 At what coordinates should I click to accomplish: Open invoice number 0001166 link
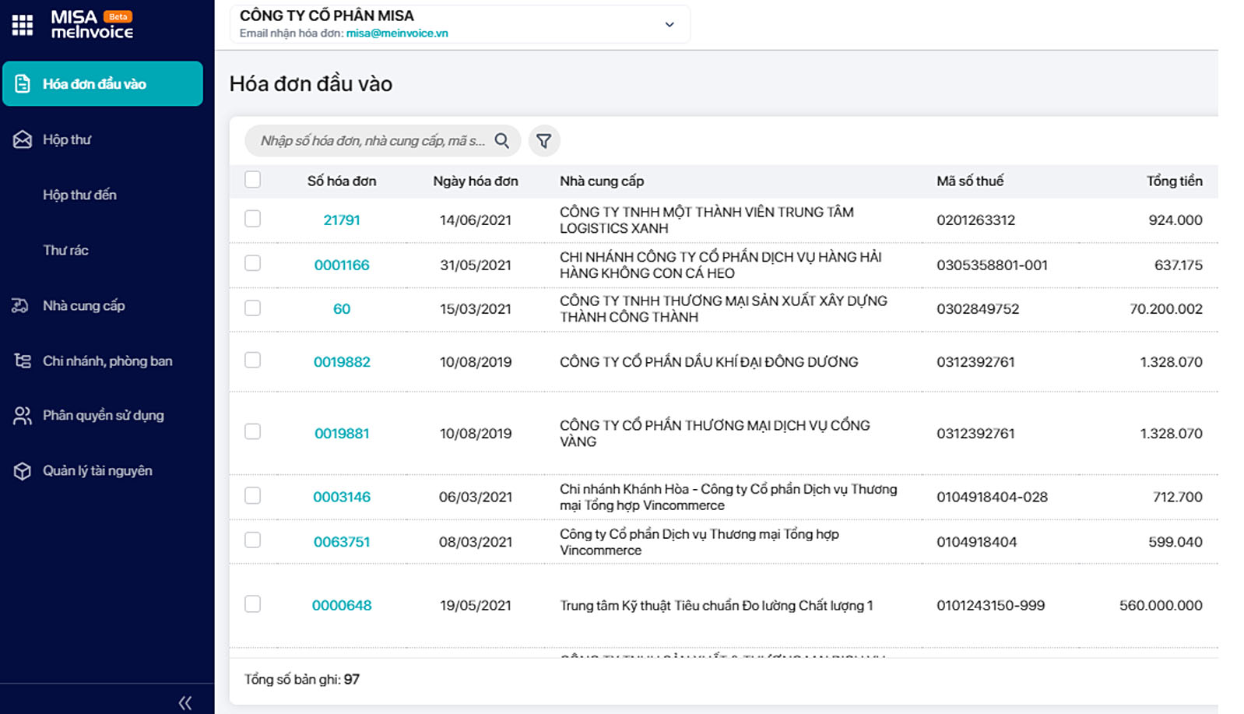pos(342,265)
